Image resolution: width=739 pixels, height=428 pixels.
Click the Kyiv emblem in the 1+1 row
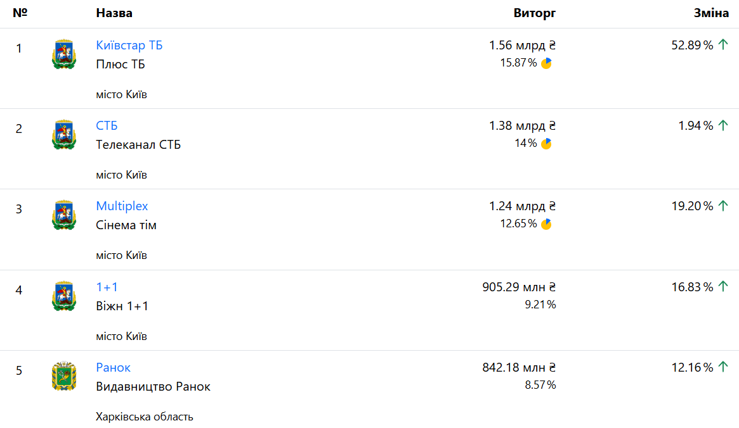point(64,296)
